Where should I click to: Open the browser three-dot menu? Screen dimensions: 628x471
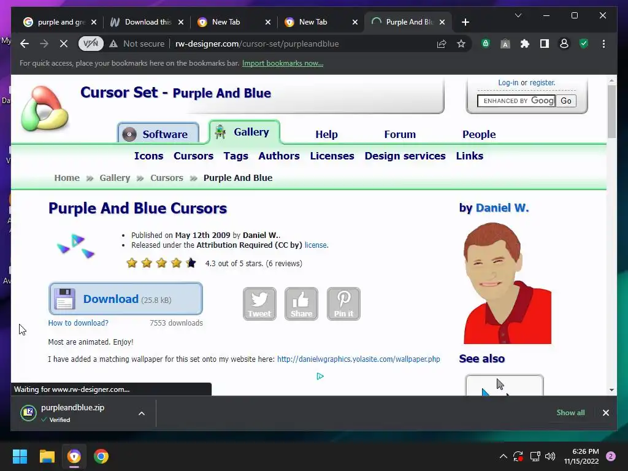(603, 44)
